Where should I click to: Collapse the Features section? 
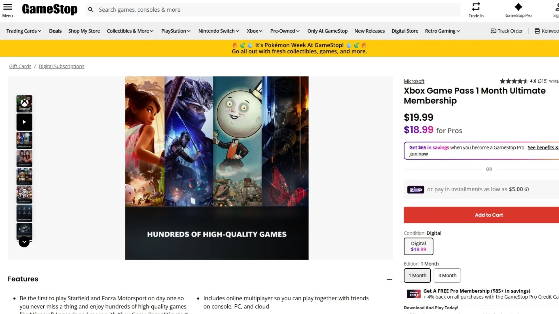point(389,279)
